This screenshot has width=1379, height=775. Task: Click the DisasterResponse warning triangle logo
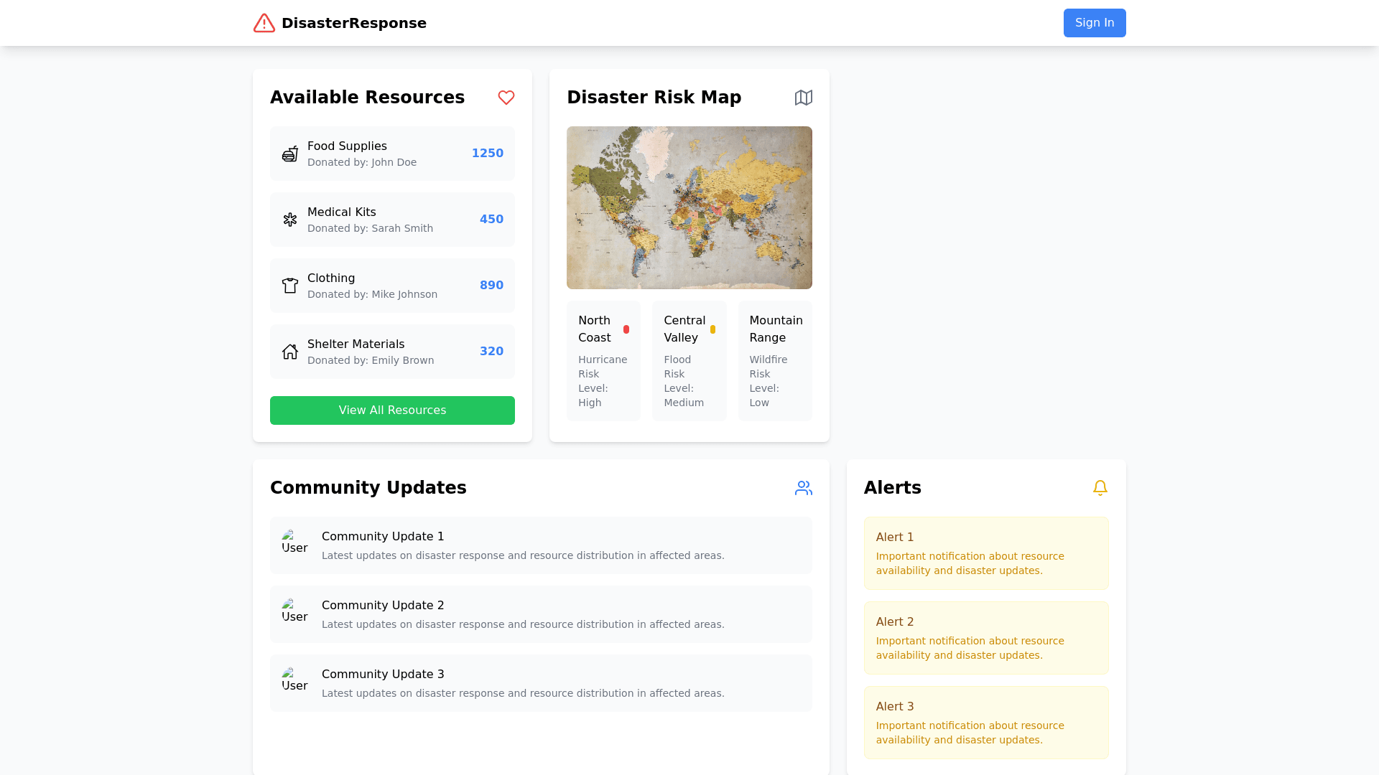click(264, 23)
